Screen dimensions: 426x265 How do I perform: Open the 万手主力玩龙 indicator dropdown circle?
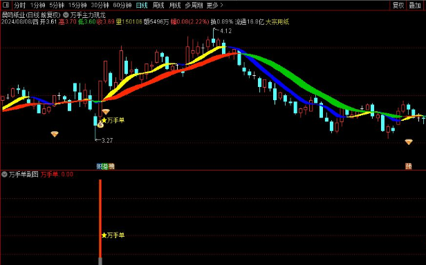(66, 15)
